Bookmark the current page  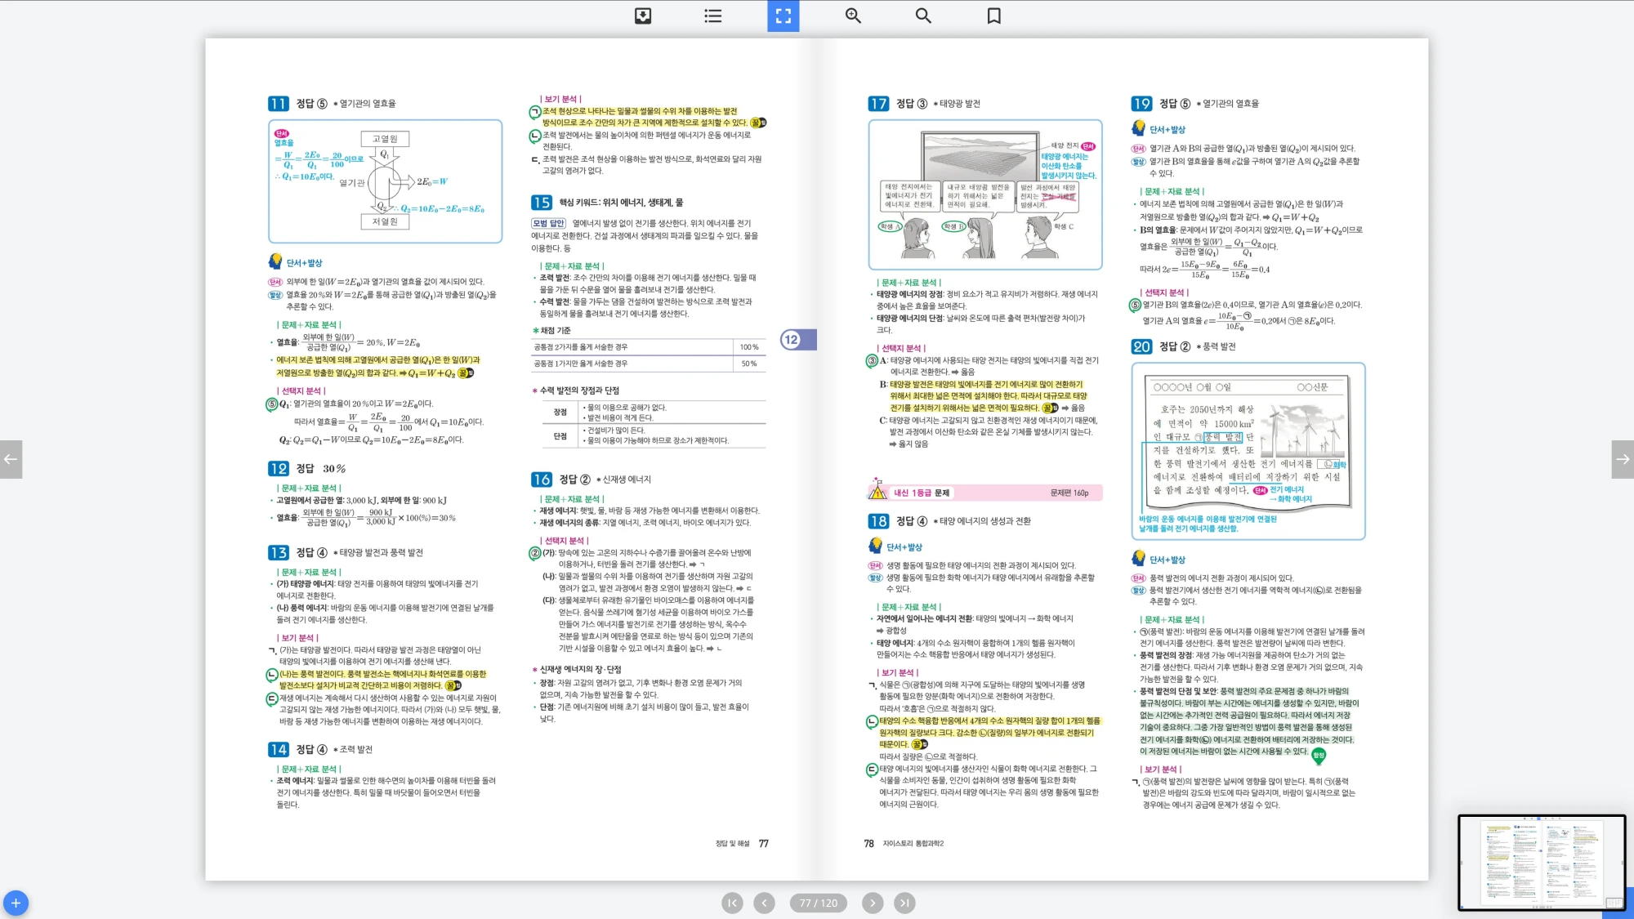pyautogui.click(x=993, y=16)
